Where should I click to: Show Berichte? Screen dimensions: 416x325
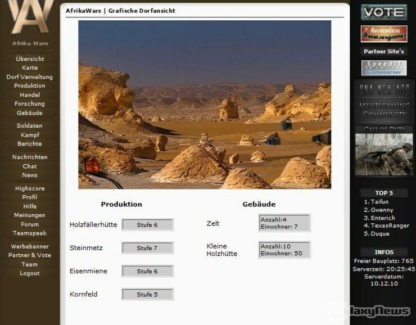click(29, 143)
